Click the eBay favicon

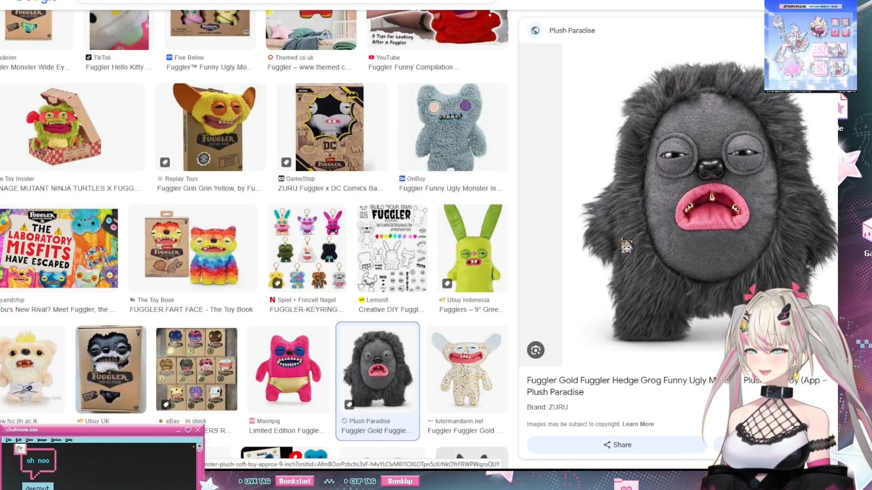click(161, 421)
